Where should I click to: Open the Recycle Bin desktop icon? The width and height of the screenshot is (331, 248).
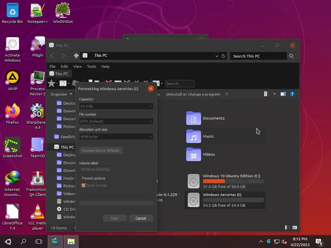(x=13, y=13)
